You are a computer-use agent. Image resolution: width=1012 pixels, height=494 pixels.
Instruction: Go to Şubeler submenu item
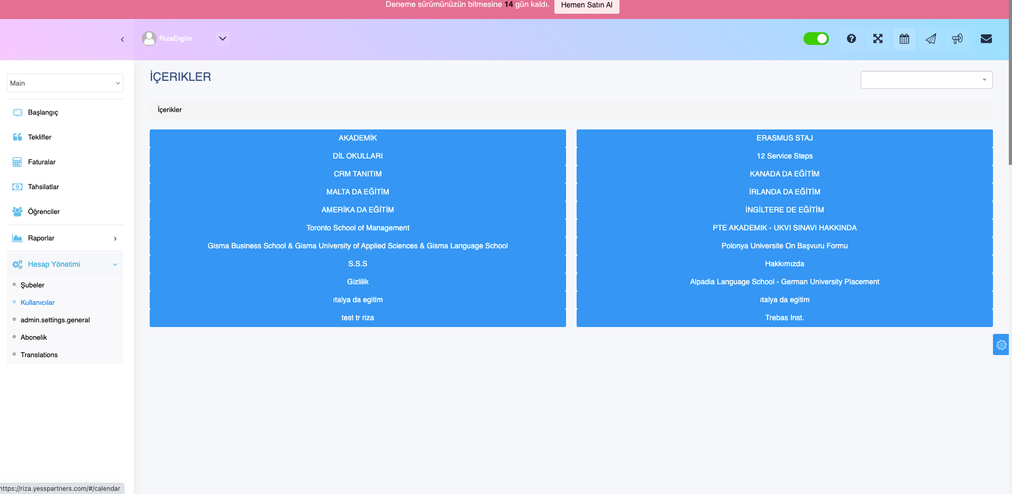32,285
